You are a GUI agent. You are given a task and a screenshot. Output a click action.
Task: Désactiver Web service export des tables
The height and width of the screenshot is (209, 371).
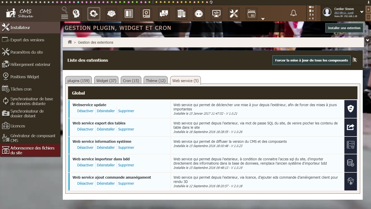(x=85, y=129)
